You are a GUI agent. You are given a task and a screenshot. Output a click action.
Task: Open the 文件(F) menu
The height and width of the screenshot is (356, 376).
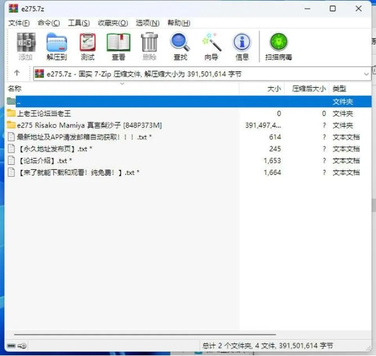click(x=19, y=23)
